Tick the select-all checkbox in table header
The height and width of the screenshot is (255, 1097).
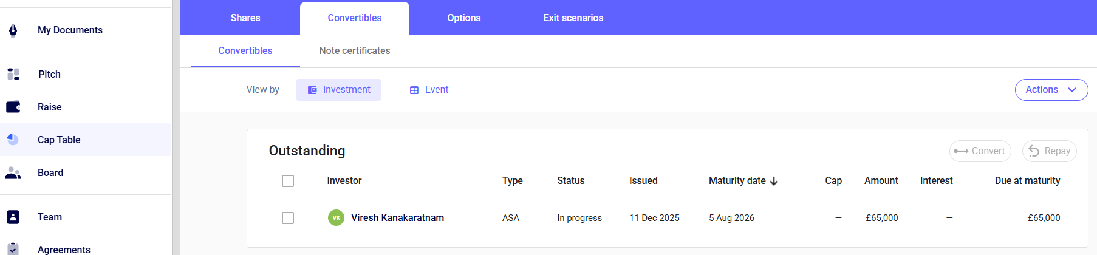[x=288, y=181]
